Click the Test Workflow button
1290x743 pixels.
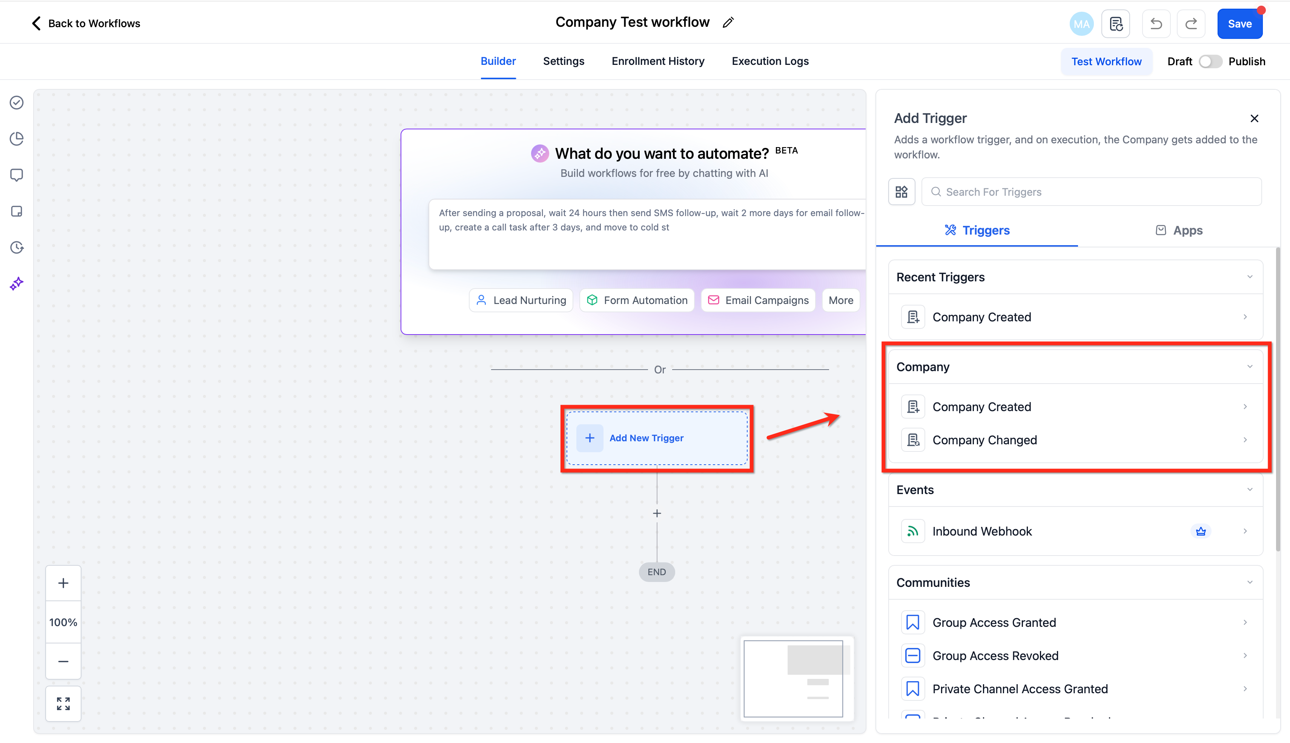[x=1106, y=61]
